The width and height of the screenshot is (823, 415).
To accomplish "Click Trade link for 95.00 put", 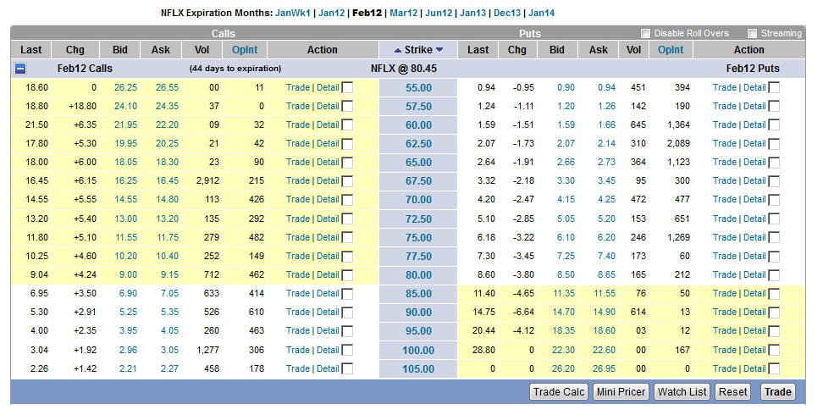I will [724, 331].
